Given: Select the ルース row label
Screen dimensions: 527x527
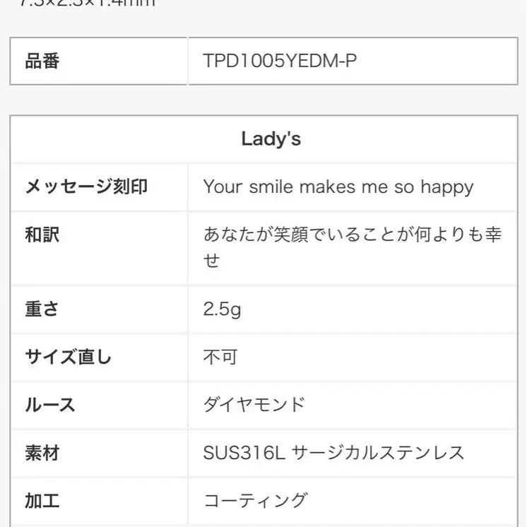Looking at the screenshot, I should point(50,405).
